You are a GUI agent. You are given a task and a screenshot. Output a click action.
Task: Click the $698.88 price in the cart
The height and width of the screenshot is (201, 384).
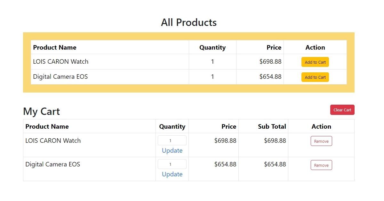226,141
